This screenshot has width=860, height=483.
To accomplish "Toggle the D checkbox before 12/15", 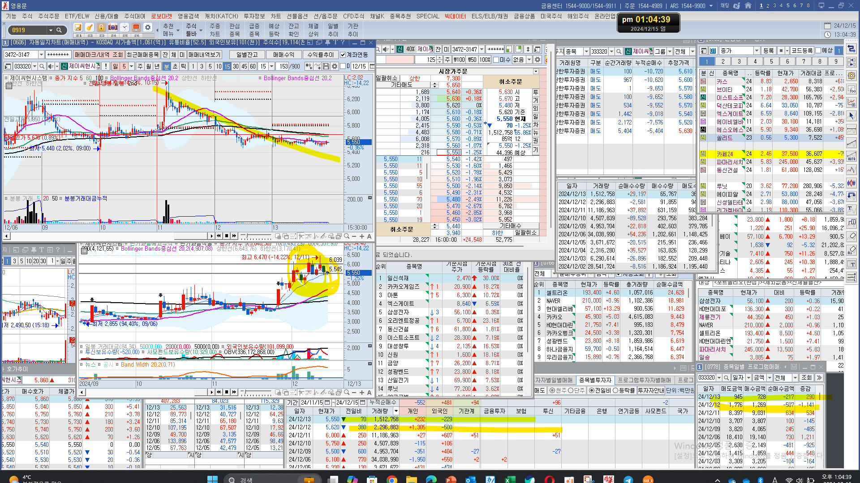I will coord(342,66).
